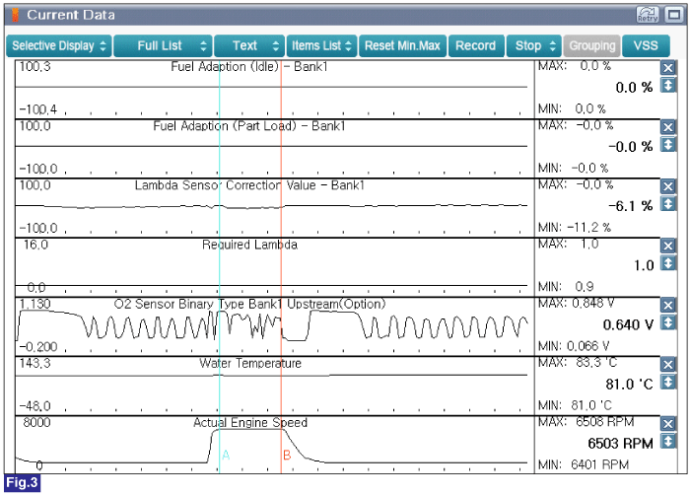The height and width of the screenshot is (495, 690).
Task: Reorder Required Lambda graph with arrows icon
Action: click(668, 263)
